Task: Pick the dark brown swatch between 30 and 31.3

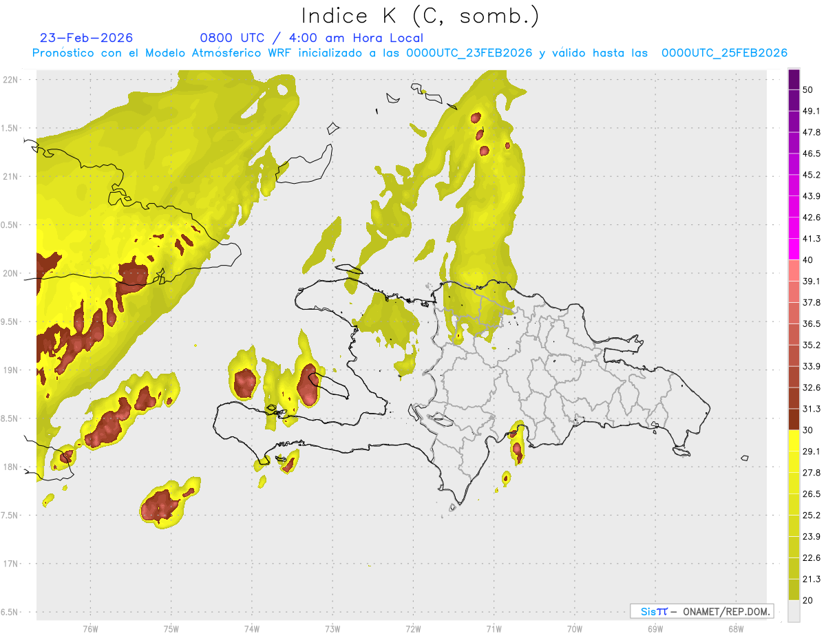Action: [794, 420]
